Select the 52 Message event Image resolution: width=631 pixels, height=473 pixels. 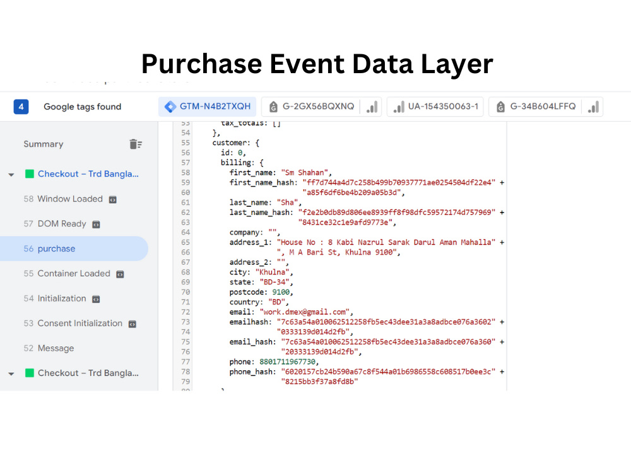click(x=49, y=348)
